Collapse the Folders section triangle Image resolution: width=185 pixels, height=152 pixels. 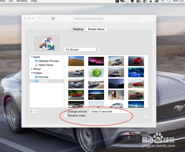32,73
